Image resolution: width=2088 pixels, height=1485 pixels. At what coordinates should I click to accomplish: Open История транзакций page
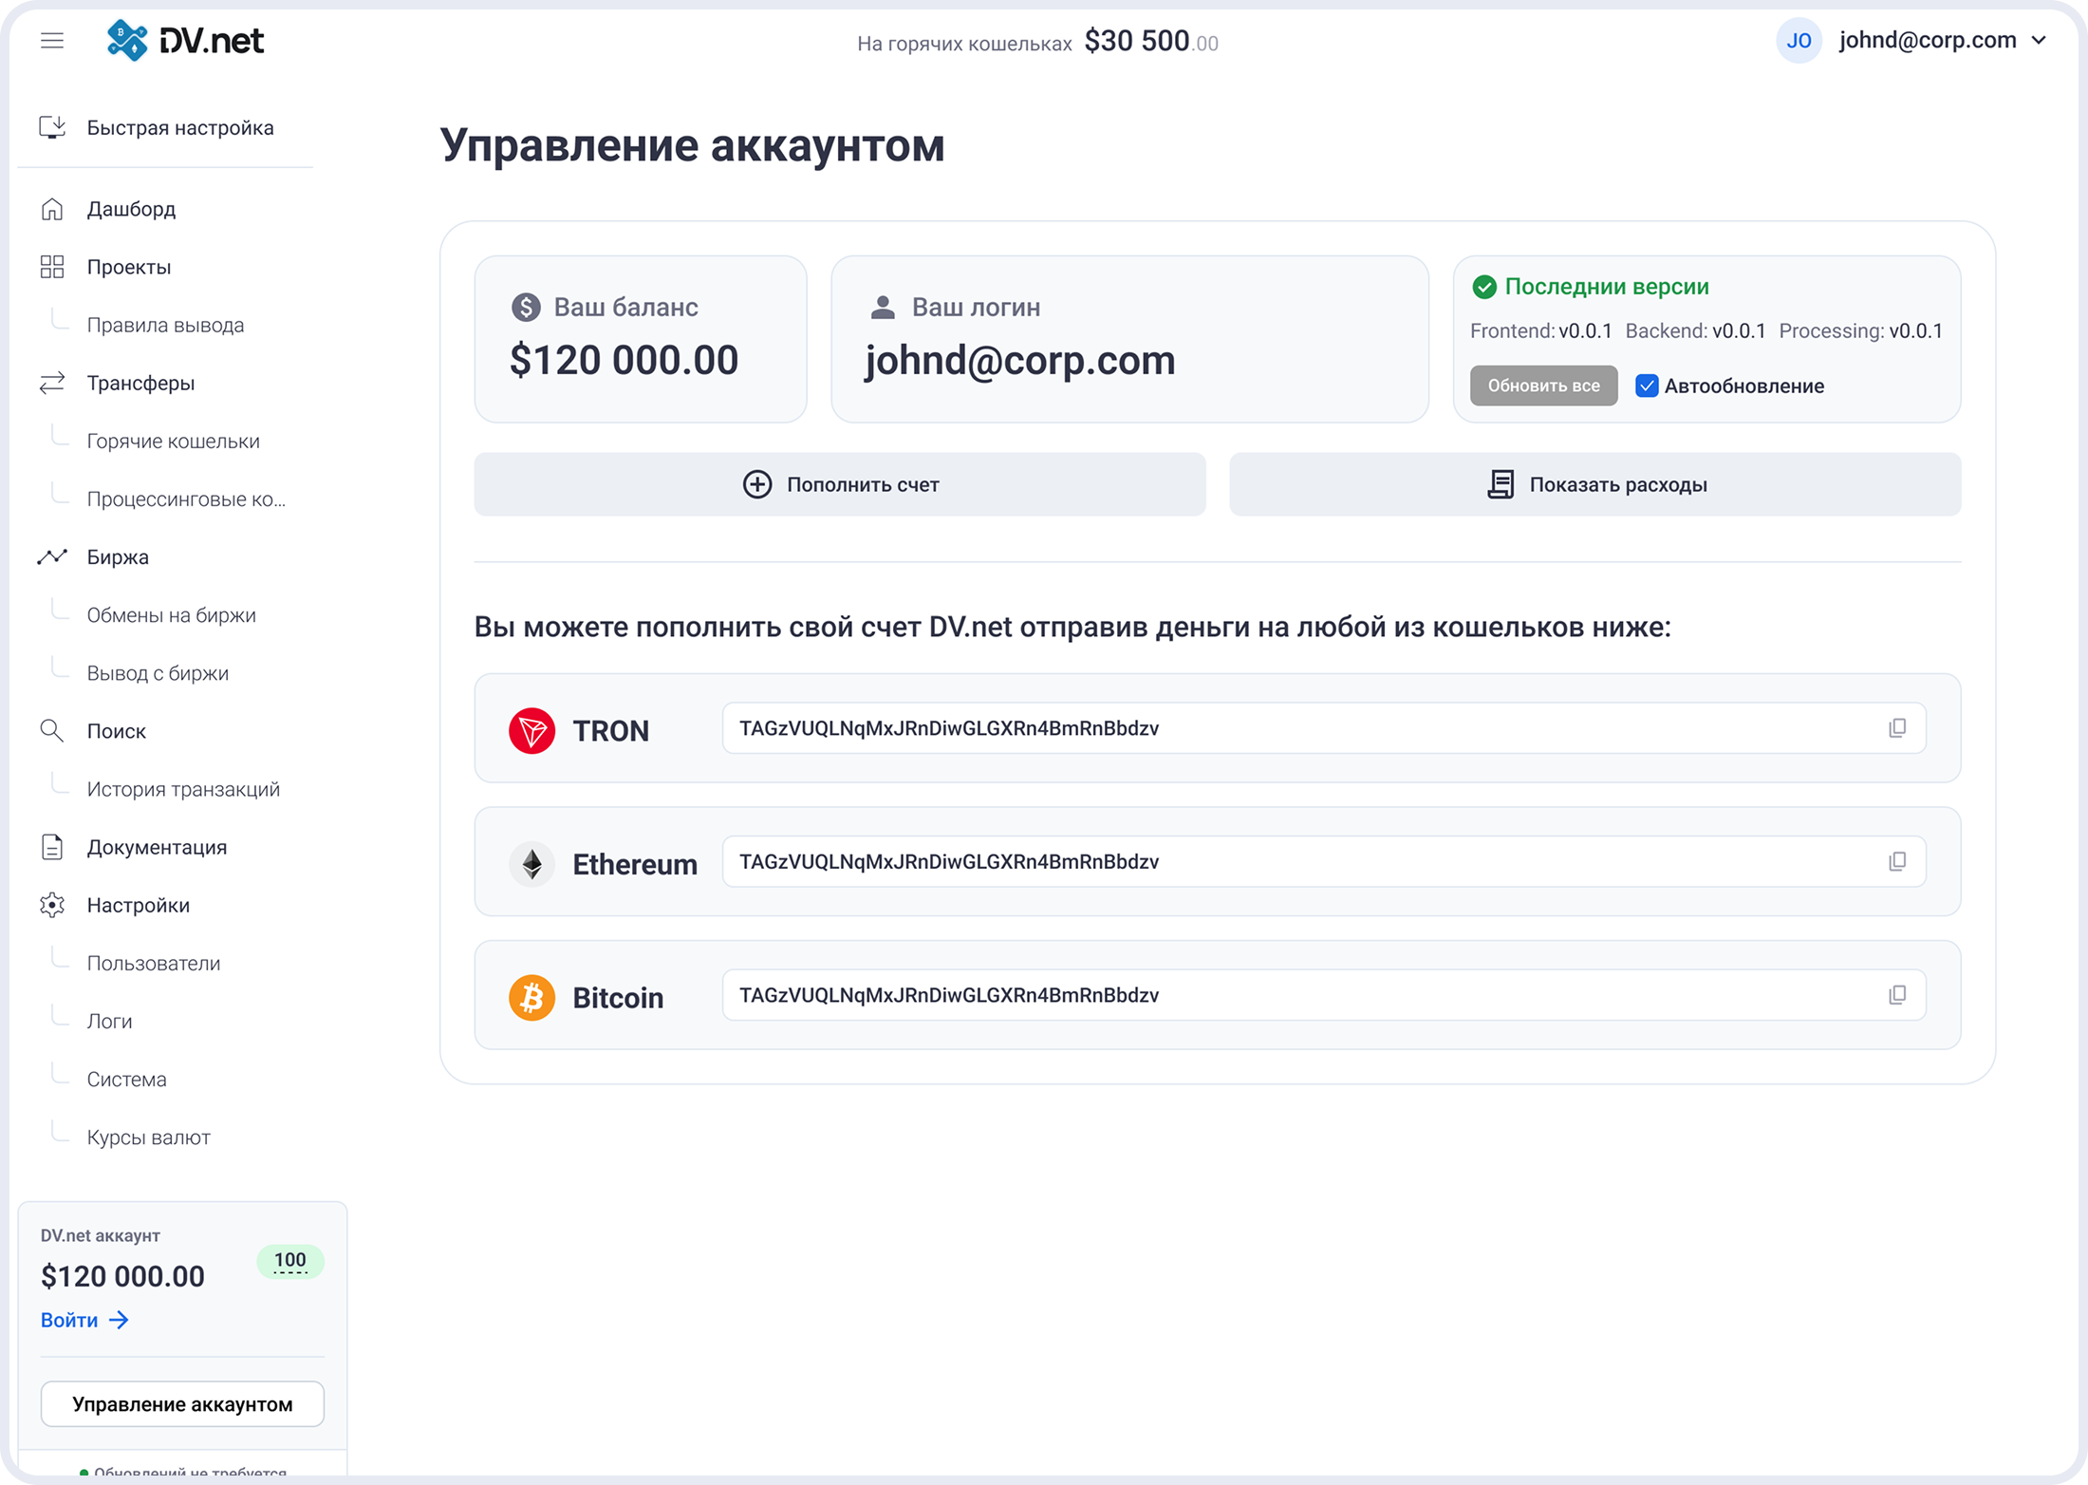[x=183, y=788]
